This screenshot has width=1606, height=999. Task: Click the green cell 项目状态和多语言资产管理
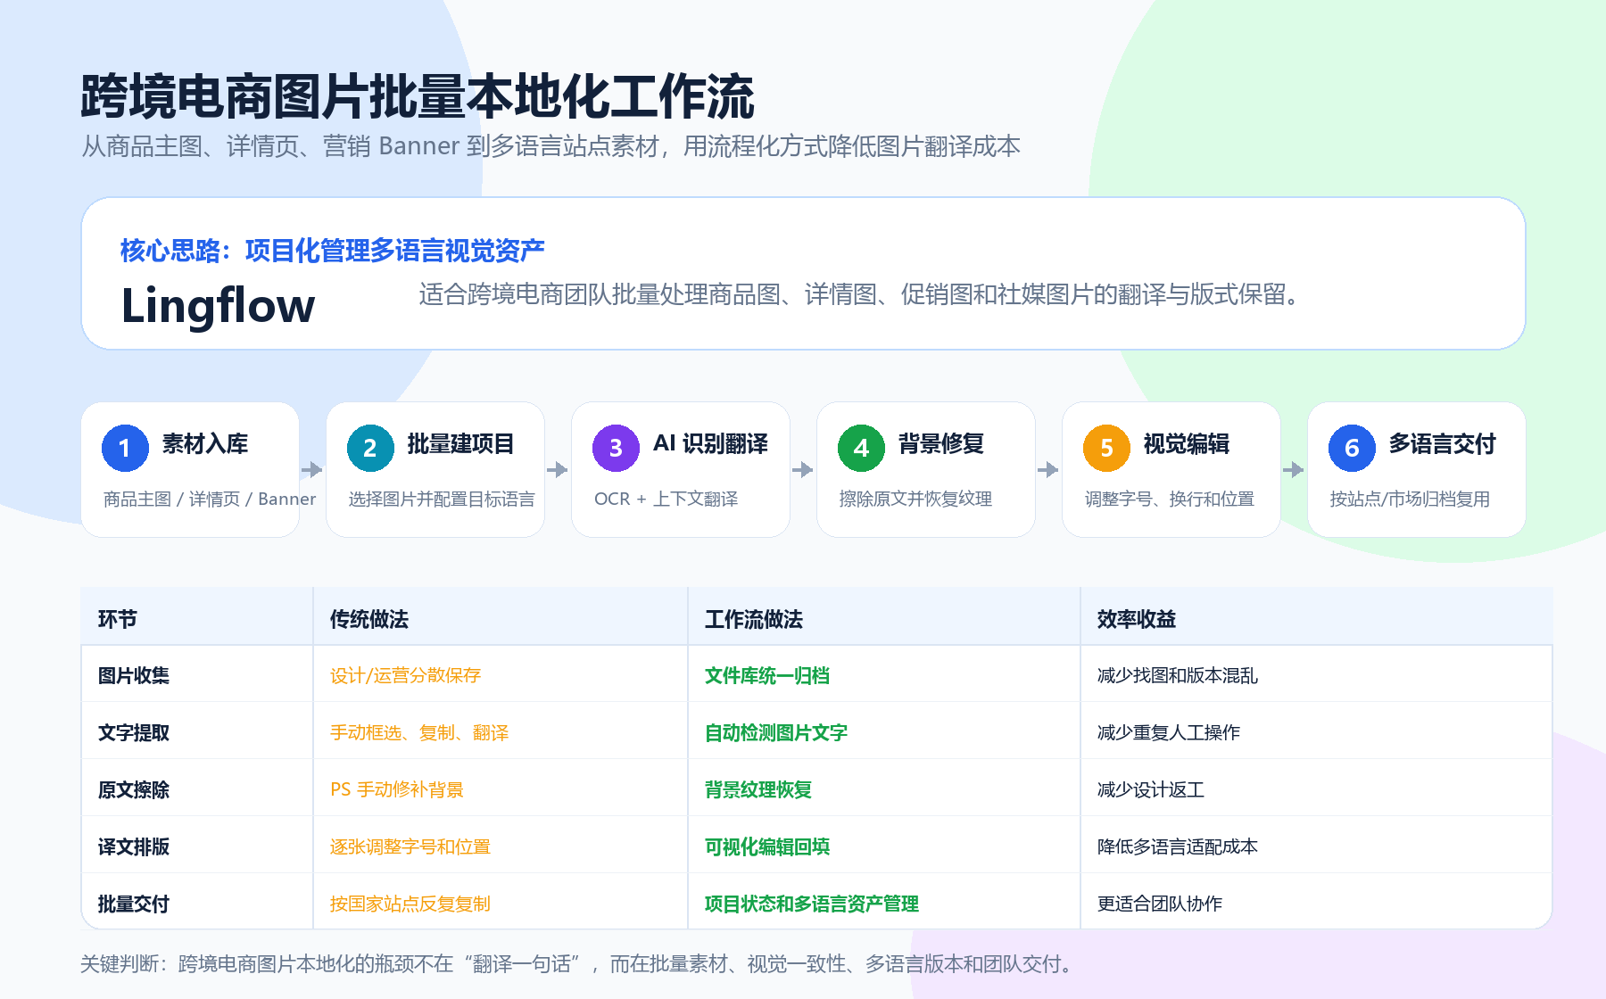click(811, 904)
